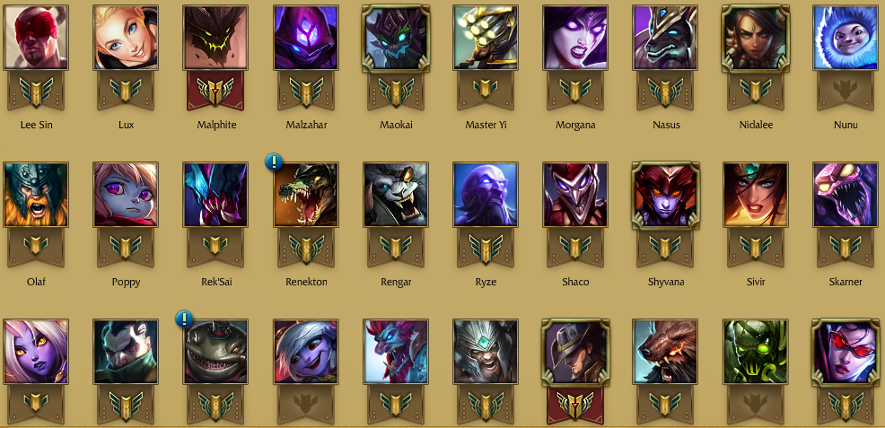Choose the Vayne portrait with red glasses
Image resolution: width=885 pixels, height=428 pixels.
(x=846, y=352)
